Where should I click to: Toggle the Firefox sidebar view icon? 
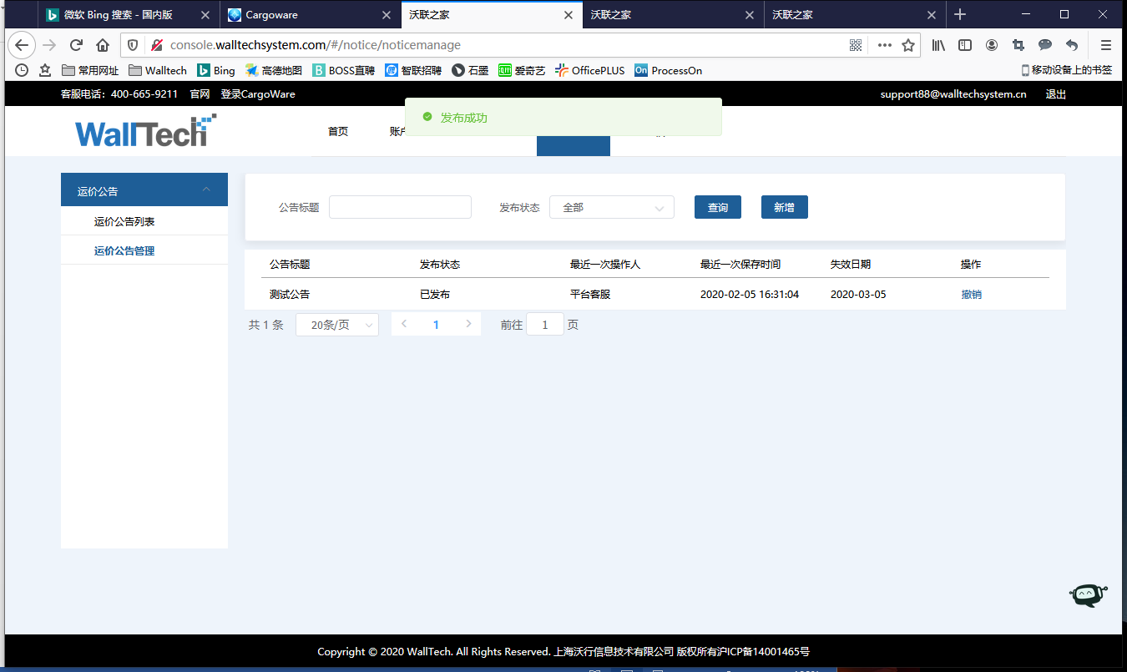[x=965, y=45]
